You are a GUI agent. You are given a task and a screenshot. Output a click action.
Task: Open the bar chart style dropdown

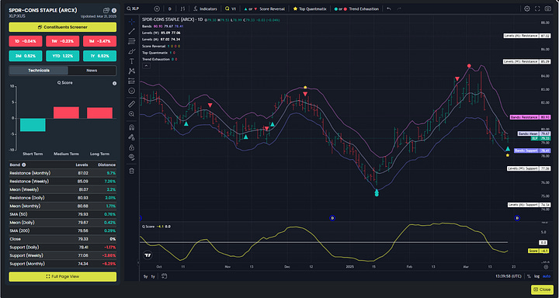click(183, 9)
